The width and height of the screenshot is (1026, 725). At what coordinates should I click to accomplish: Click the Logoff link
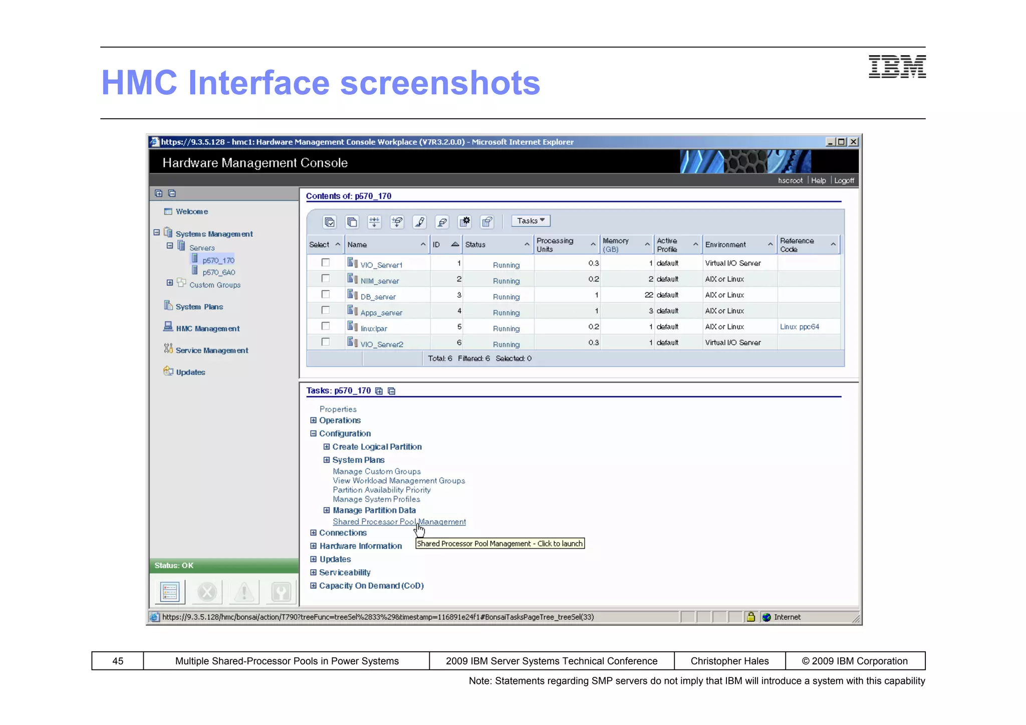point(844,180)
